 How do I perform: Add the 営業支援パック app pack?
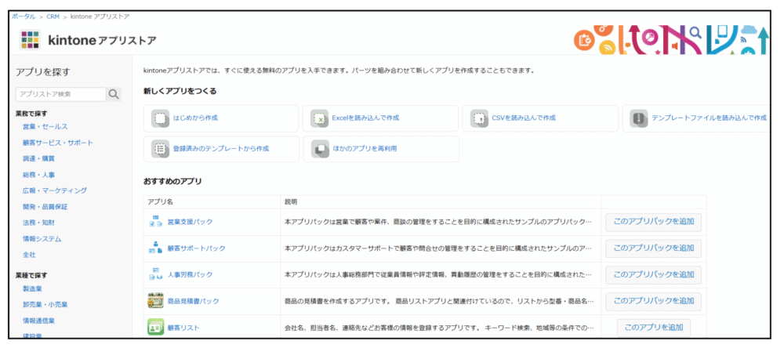tap(654, 222)
